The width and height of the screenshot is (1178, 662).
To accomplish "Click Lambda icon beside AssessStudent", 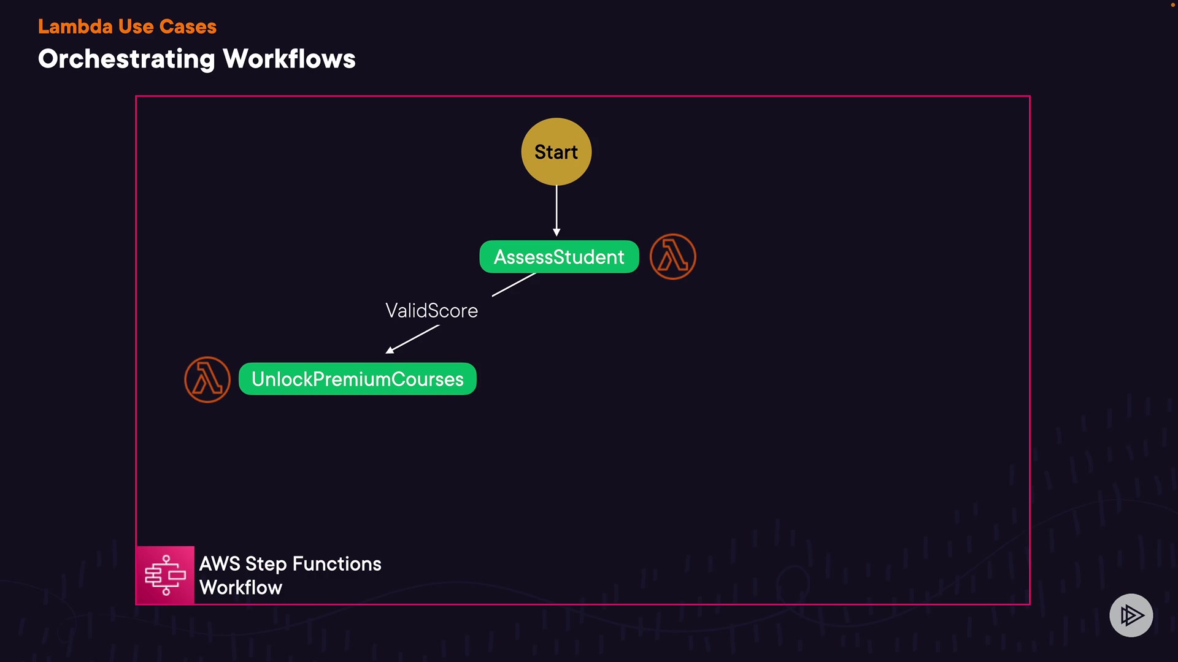I will click(672, 257).
